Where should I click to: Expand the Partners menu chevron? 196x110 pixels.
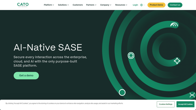[x=96, y=5]
